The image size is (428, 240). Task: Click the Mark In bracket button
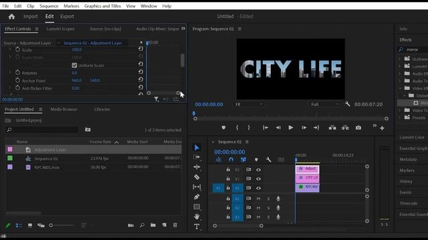237,127
